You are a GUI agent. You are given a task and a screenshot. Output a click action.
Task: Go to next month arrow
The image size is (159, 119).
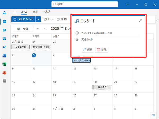coord(45,29)
